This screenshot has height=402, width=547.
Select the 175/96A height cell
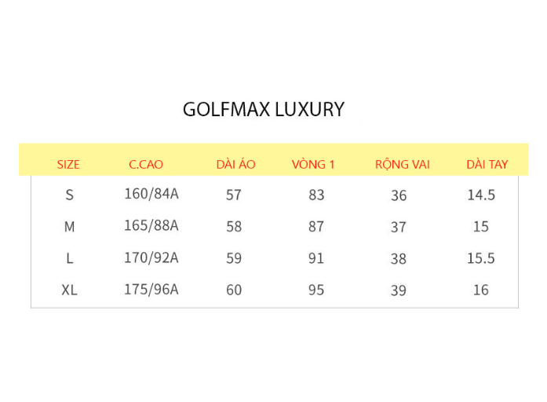(151, 290)
